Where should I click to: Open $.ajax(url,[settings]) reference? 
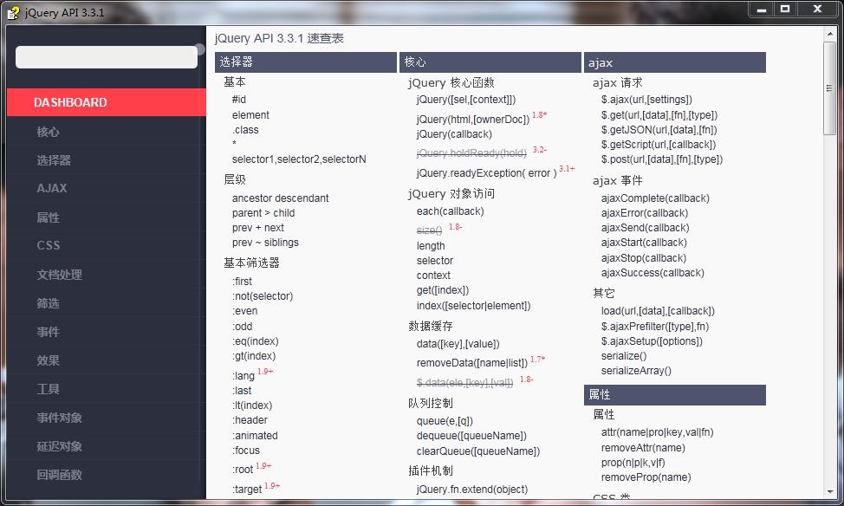coord(647,100)
